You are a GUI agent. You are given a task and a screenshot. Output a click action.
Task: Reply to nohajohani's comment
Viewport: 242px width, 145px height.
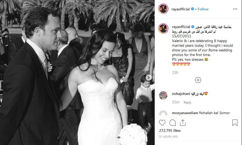tap(187, 102)
